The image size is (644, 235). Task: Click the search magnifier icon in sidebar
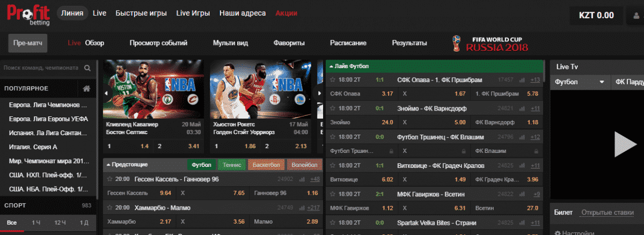tap(87, 68)
